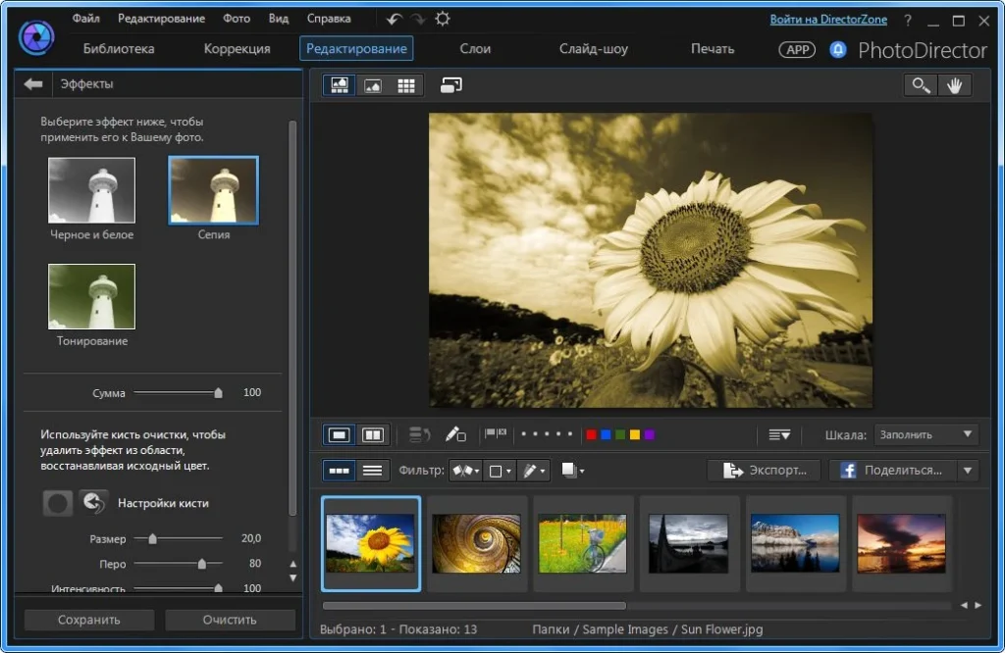
Task: Open the arrow next to Поделиться
Action: pos(968,471)
